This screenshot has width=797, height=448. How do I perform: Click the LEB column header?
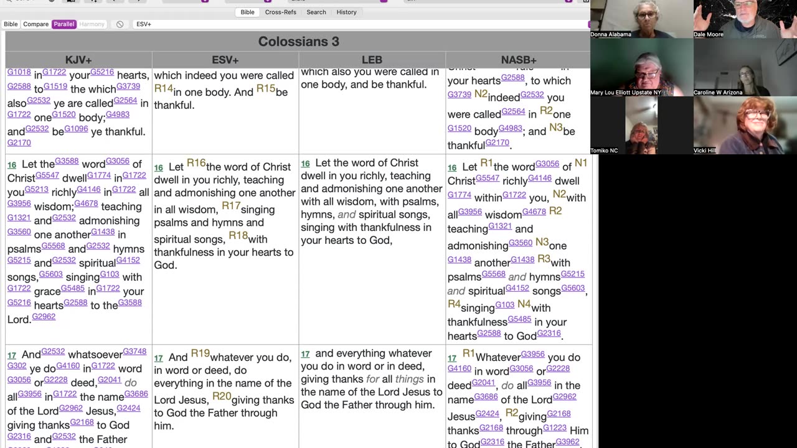372,60
